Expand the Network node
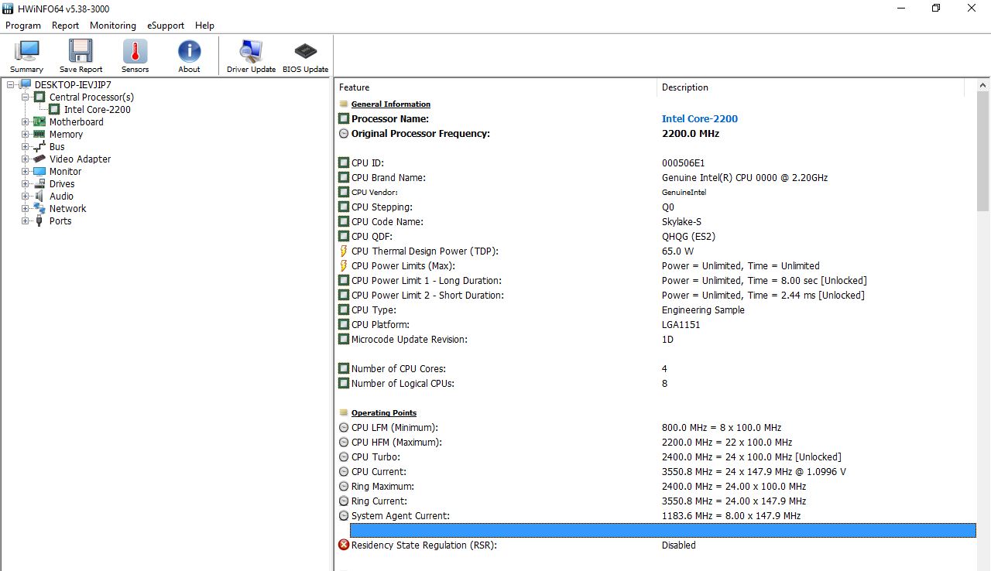991x571 pixels. [x=26, y=208]
